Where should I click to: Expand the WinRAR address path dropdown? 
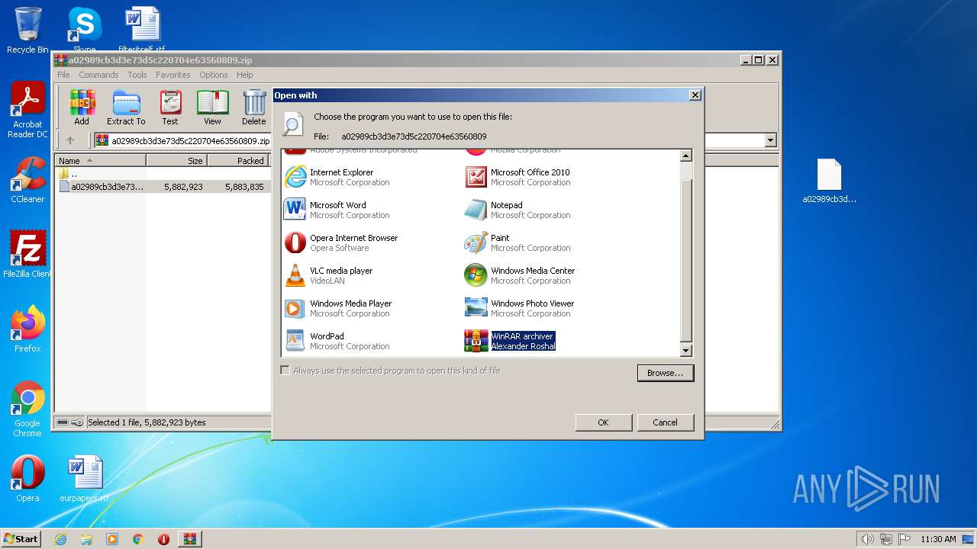(x=770, y=140)
